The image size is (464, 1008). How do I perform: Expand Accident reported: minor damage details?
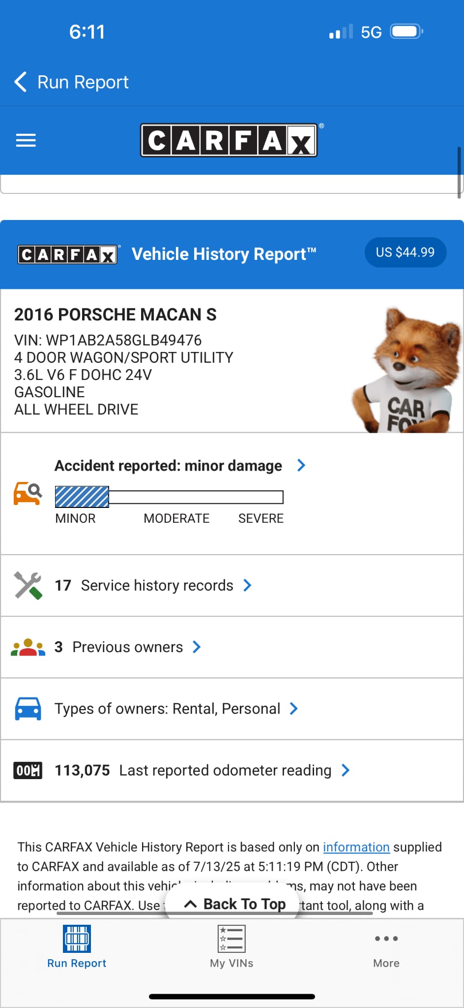coord(301,465)
